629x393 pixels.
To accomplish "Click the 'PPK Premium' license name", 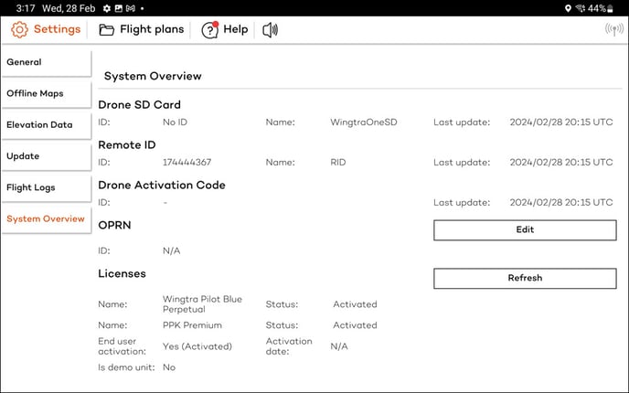I will point(192,325).
